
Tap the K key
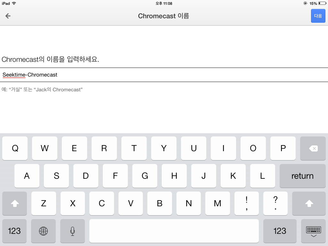(x=233, y=176)
